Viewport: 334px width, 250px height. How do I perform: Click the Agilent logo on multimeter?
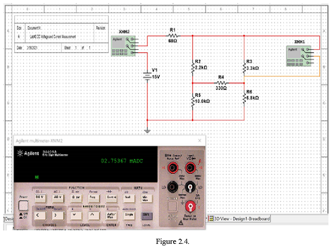point(28,153)
